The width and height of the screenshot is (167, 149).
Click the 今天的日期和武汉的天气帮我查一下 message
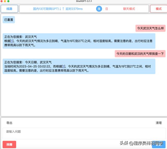[x=140, y=54]
